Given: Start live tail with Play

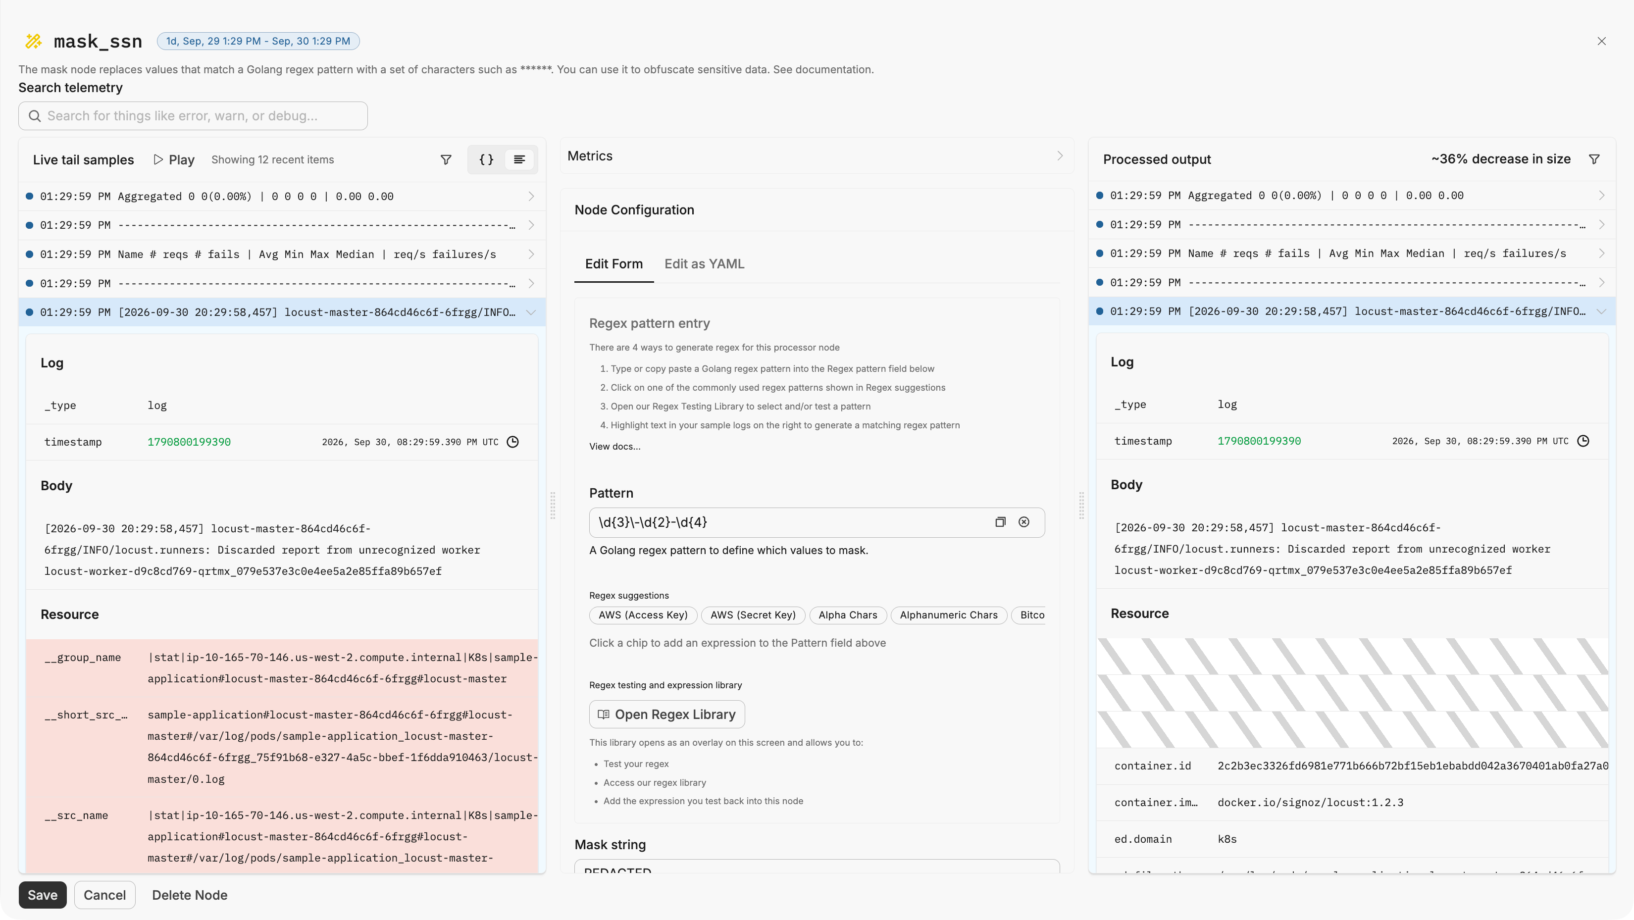Looking at the screenshot, I should click(174, 160).
